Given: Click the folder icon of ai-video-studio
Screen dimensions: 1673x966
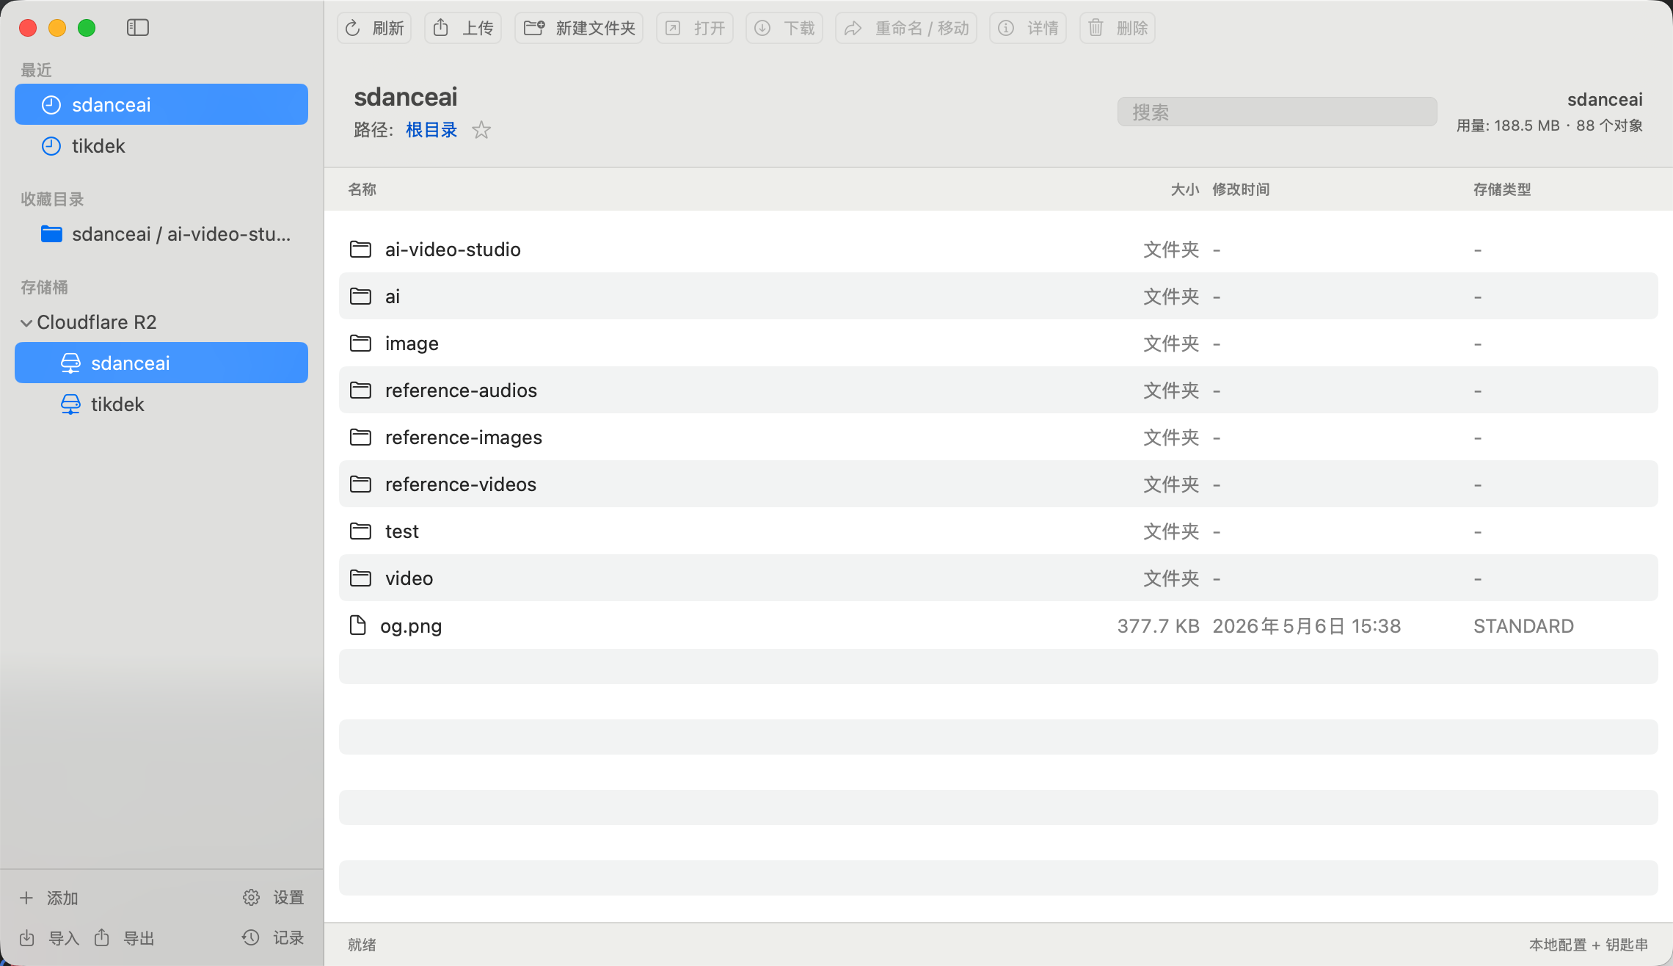Looking at the screenshot, I should pos(360,249).
